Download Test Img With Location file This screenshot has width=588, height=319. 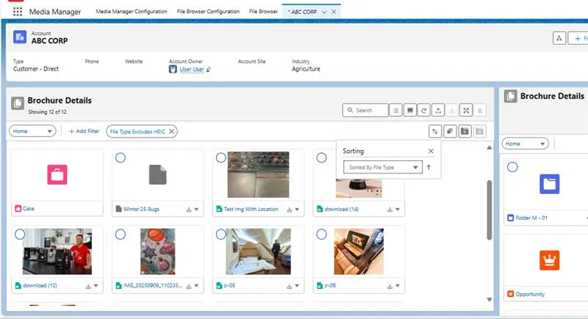(x=289, y=209)
